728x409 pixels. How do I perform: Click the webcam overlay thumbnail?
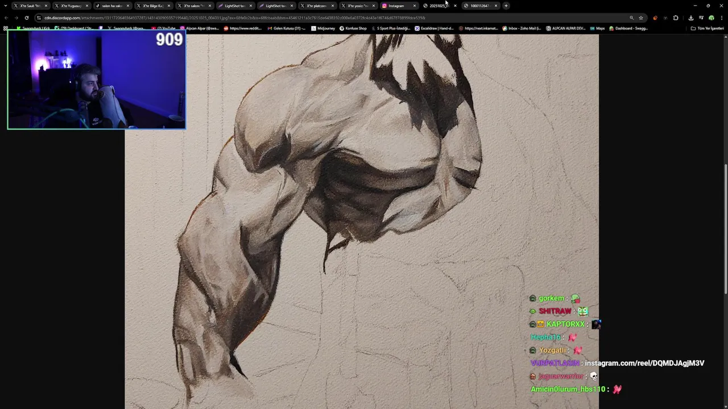coord(97,80)
